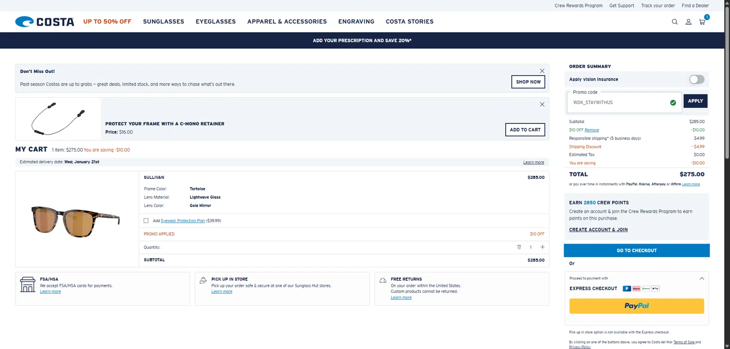Click the page vertical scrollbar
This screenshot has width=730, height=349.
tap(727, 83)
